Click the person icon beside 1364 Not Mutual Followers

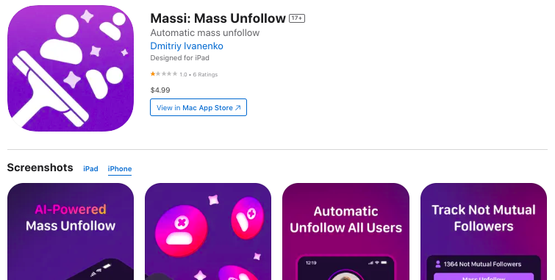(438, 264)
